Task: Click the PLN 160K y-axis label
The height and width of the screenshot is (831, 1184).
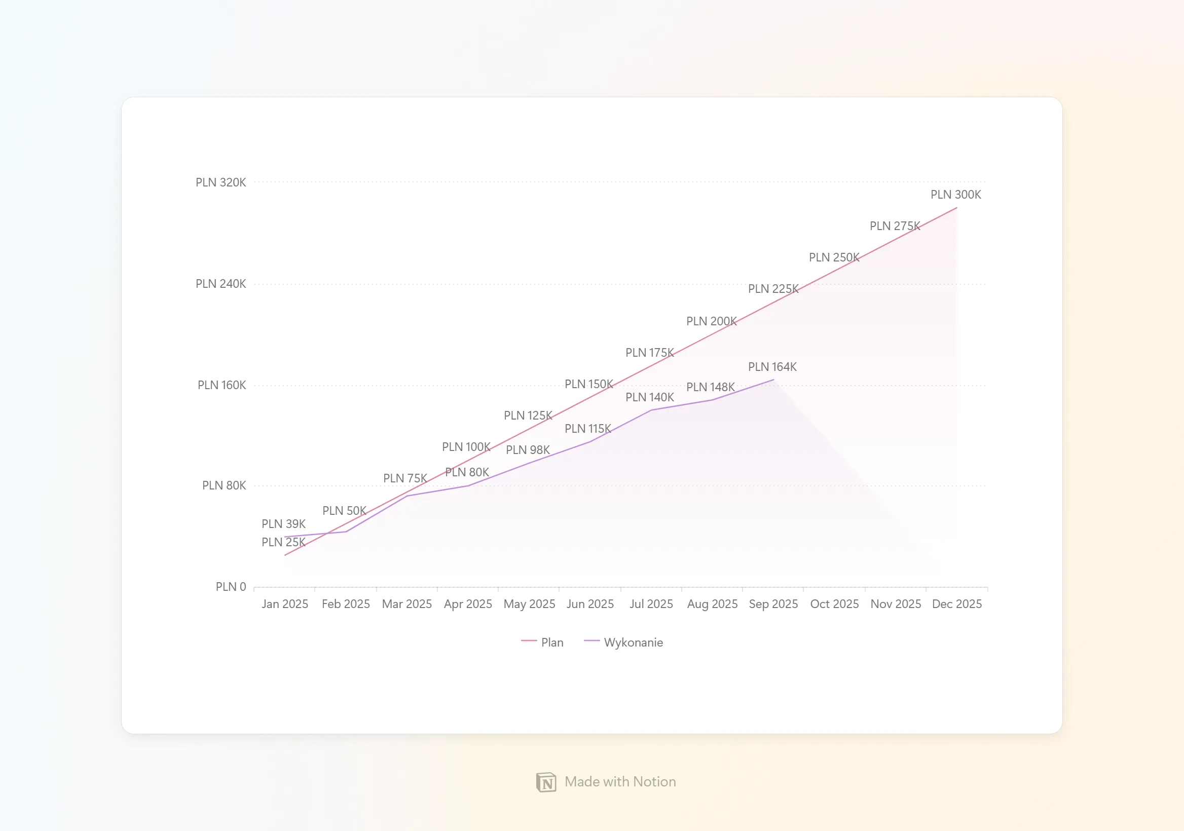Action: click(x=221, y=385)
